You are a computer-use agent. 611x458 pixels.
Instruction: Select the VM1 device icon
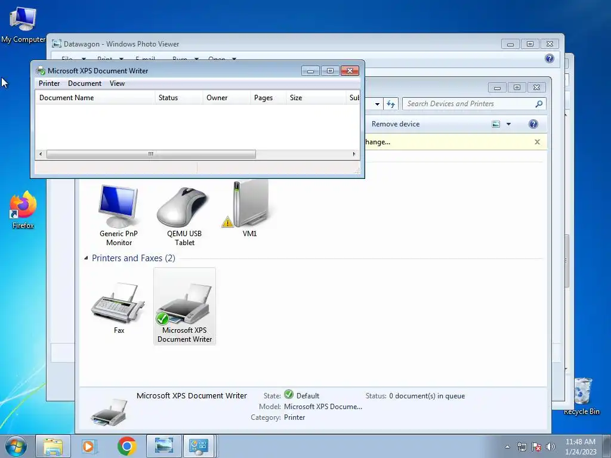pos(249,209)
